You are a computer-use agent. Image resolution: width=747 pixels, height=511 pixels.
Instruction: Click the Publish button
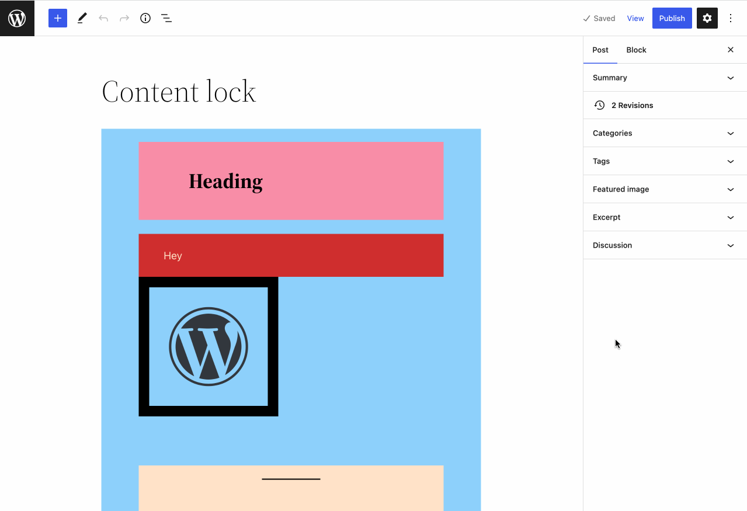tap(672, 18)
